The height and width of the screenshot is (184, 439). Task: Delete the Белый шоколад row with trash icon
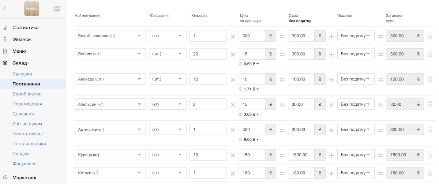pos(430,36)
